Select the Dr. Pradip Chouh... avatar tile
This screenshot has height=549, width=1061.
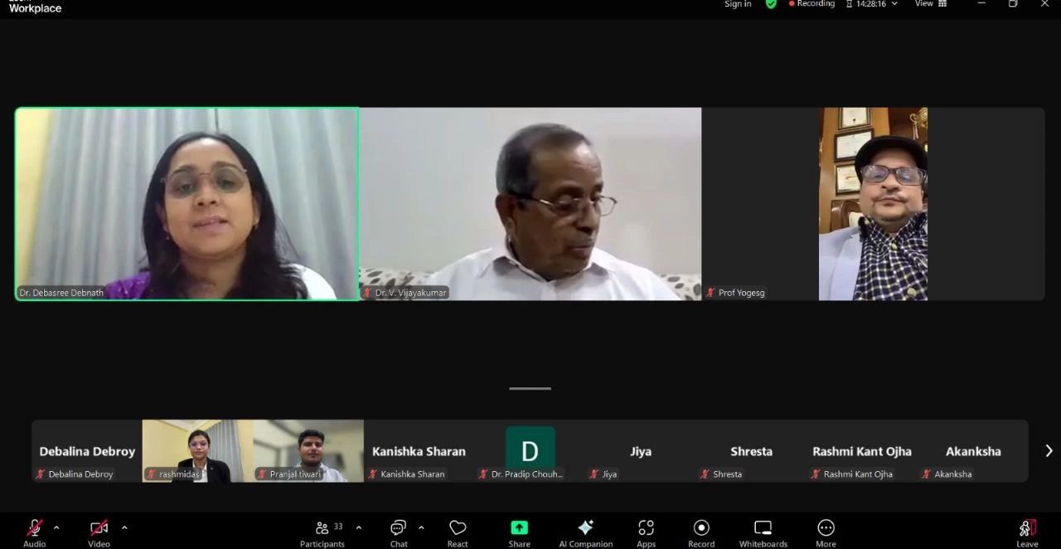click(530, 450)
